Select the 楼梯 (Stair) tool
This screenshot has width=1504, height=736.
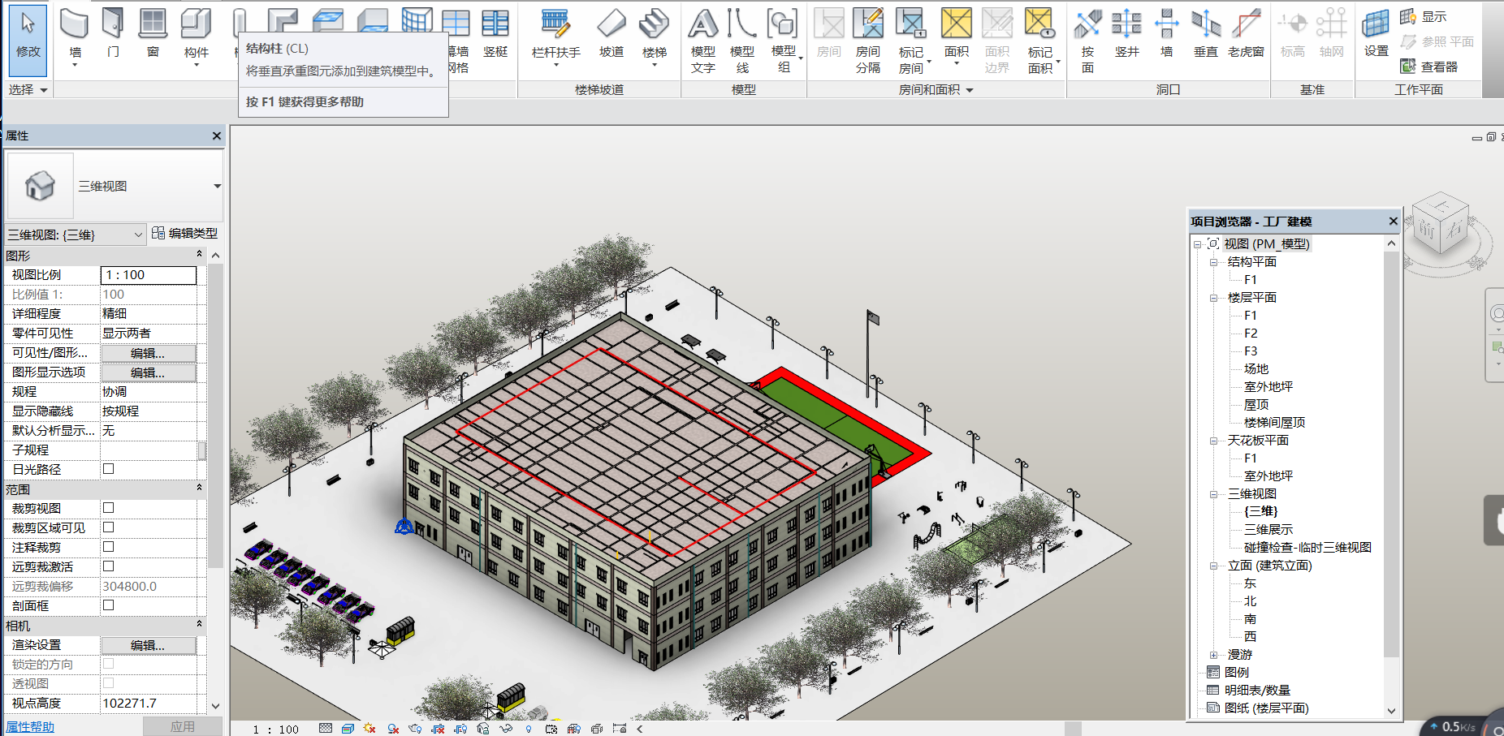click(x=655, y=37)
